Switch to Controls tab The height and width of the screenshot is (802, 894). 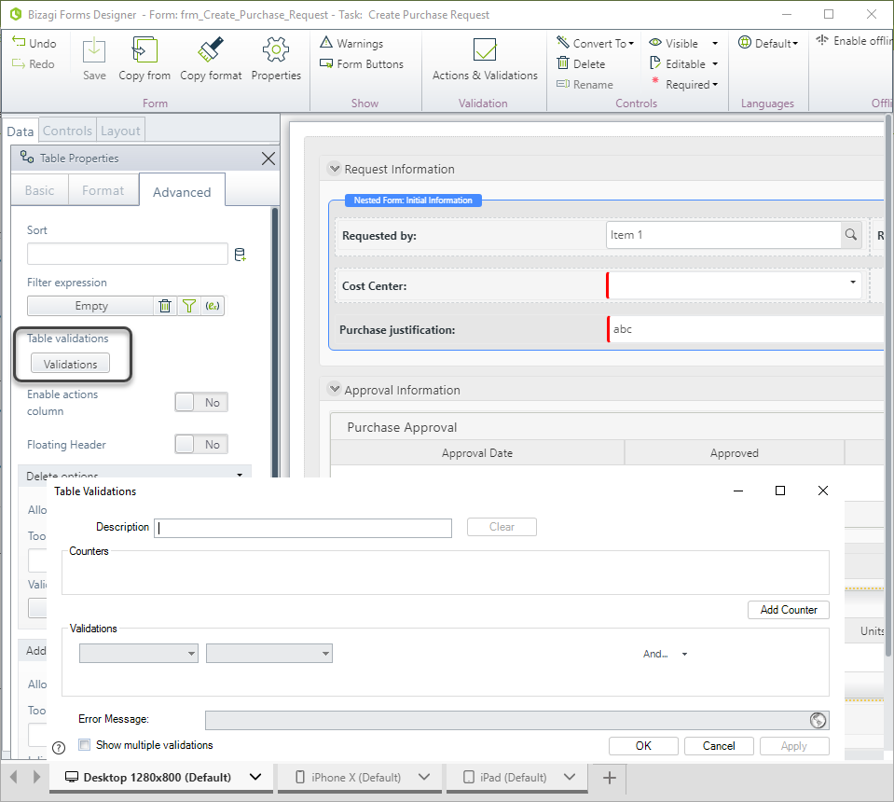[x=67, y=131]
